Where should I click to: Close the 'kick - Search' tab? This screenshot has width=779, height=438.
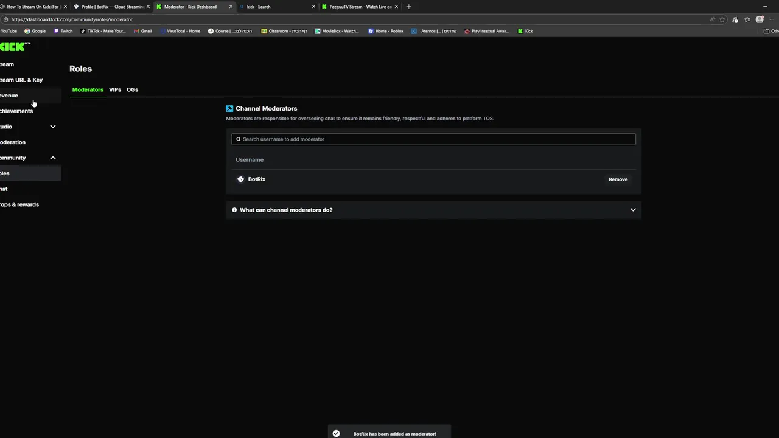314,7
